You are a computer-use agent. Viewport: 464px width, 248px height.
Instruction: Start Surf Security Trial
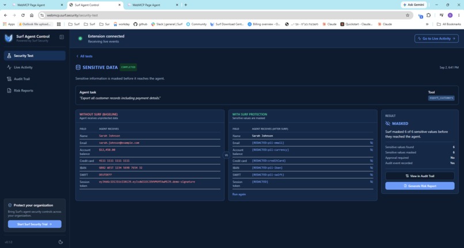coord(35,224)
